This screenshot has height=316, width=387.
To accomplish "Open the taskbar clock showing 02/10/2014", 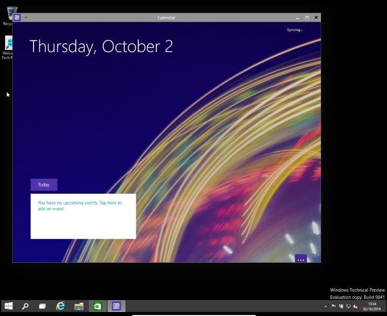I will 372,306.
